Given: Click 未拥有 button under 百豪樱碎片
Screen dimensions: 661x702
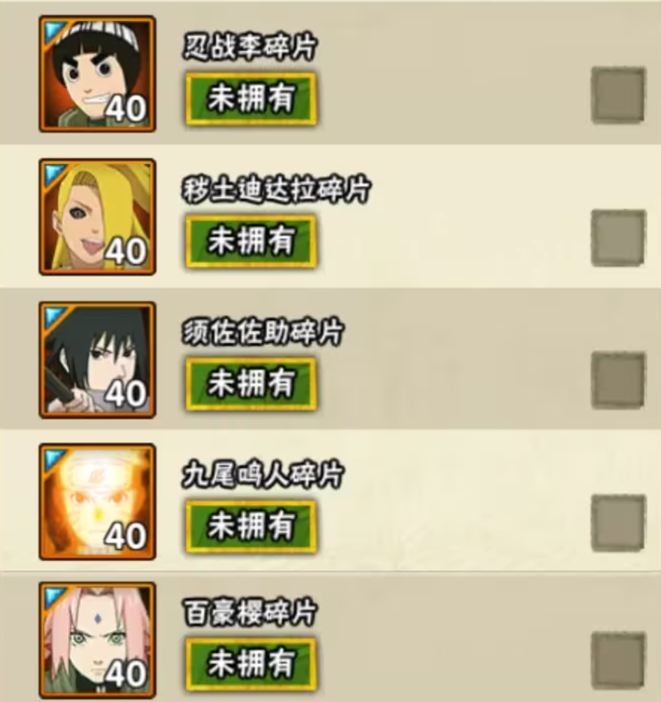Looking at the screenshot, I should pyautogui.click(x=252, y=664).
